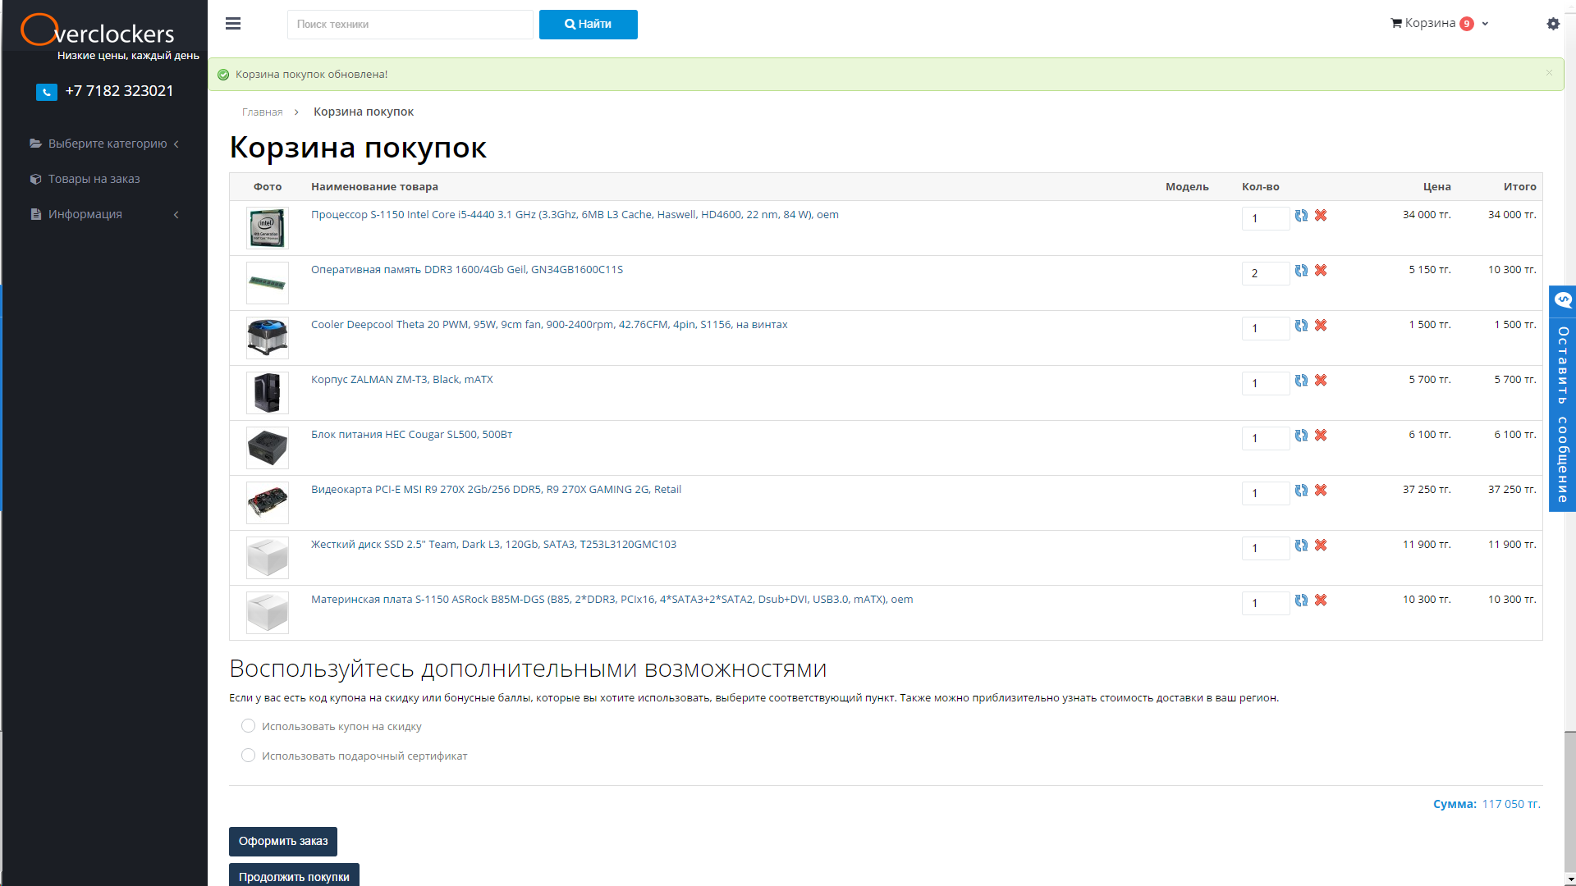Click the phone icon beside the number
Screen dimensions: 1576x886
[47, 92]
